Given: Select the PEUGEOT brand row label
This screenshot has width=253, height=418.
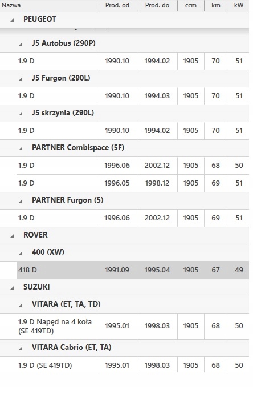Looking at the screenshot, I should [40, 19].
